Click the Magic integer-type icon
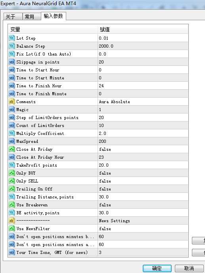205x273 pixels. 11,110
